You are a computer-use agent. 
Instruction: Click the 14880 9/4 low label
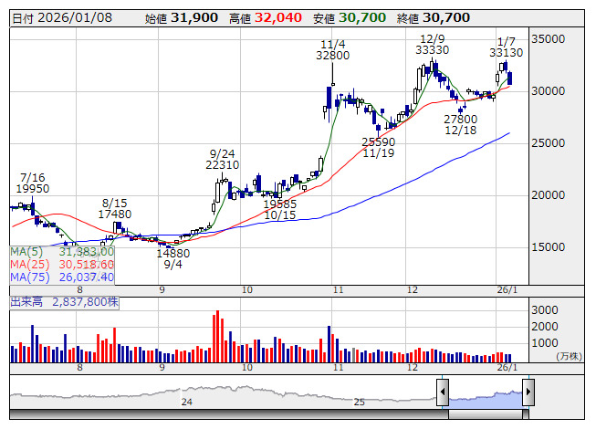pos(173,258)
